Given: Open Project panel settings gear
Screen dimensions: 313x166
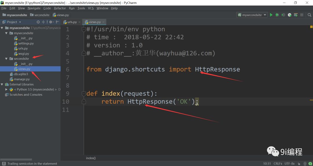Looking at the screenshot, I should pos(51,22).
